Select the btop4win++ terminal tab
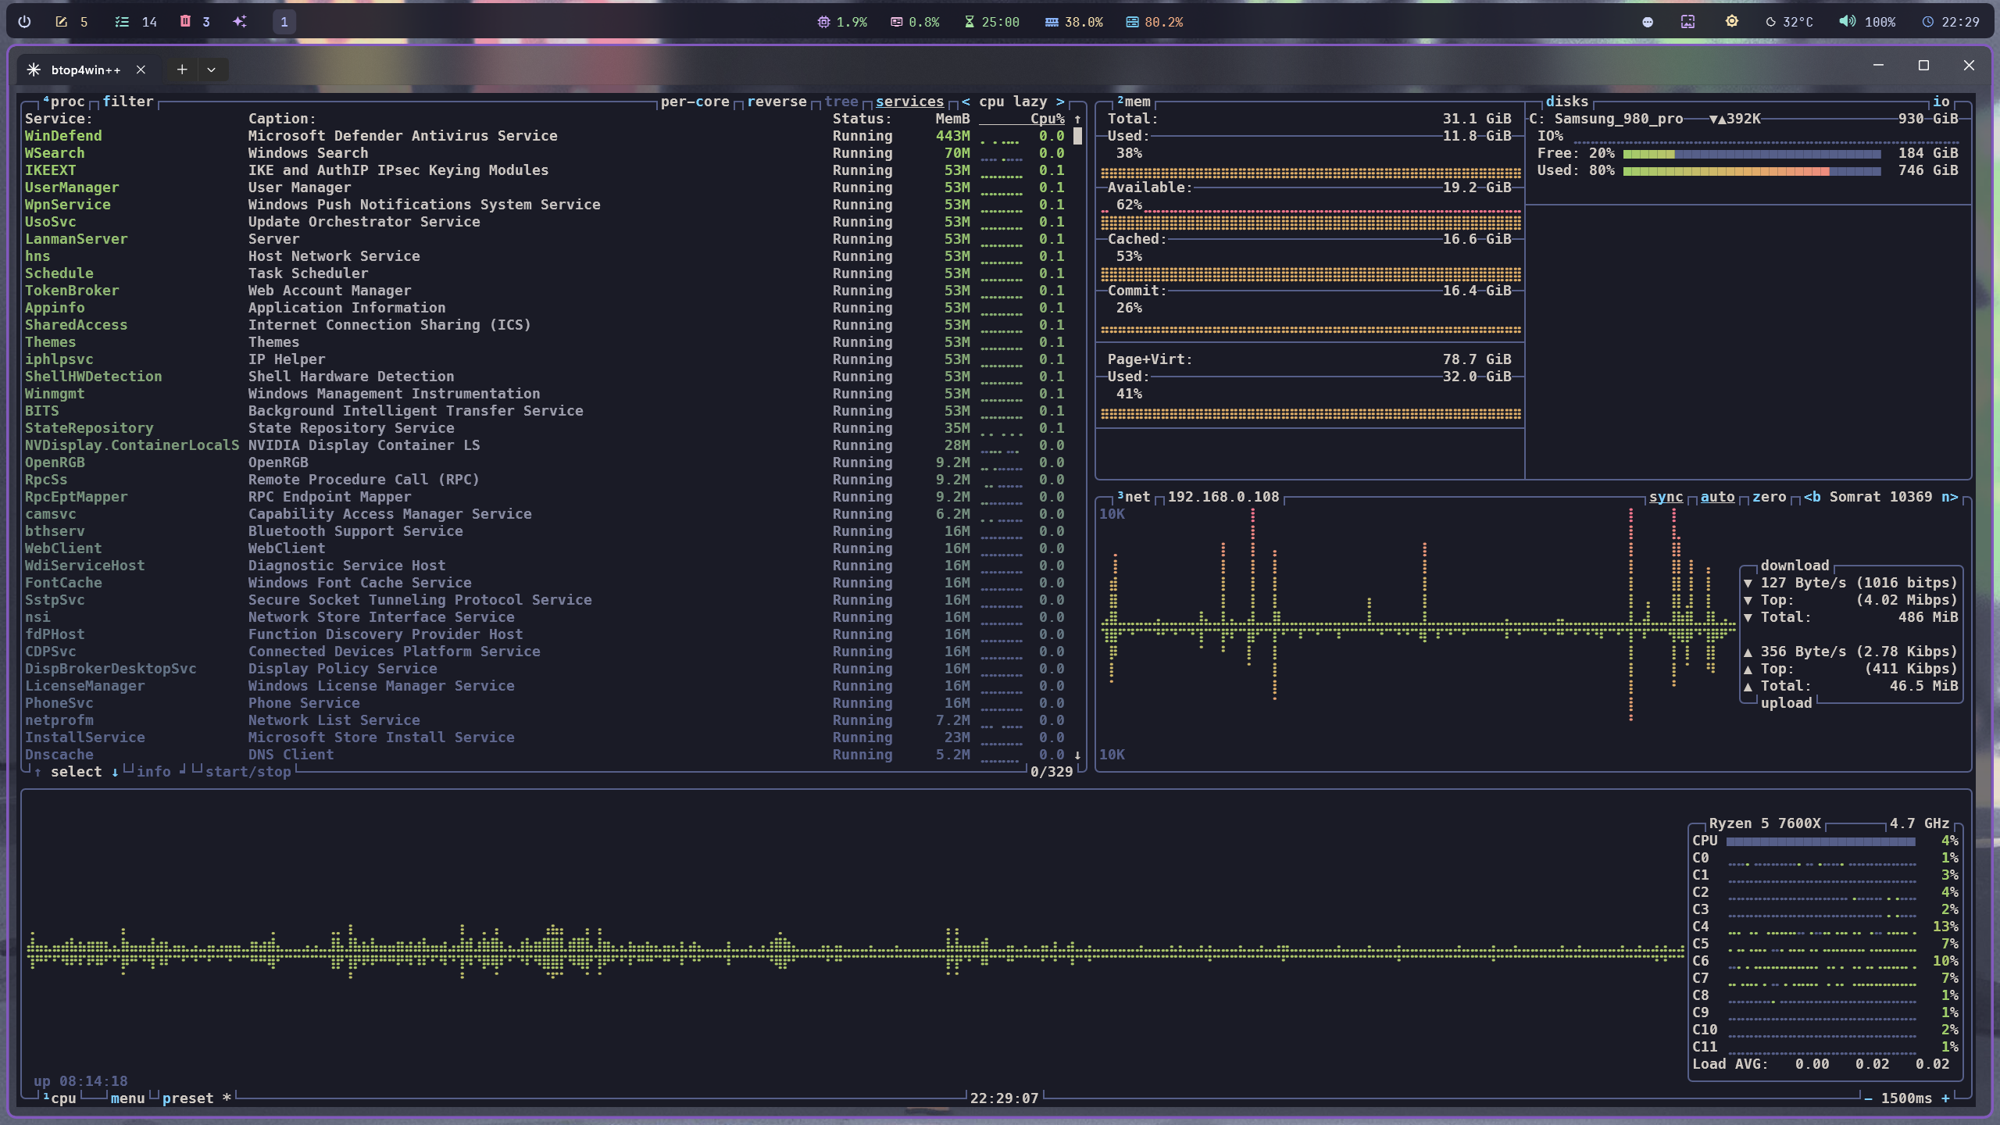This screenshot has height=1125, width=2000. click(x=86, y=70)
